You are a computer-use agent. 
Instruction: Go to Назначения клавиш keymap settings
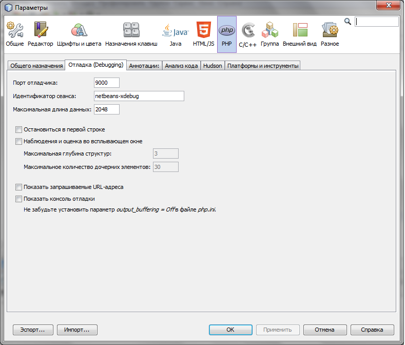click(131, 34)
